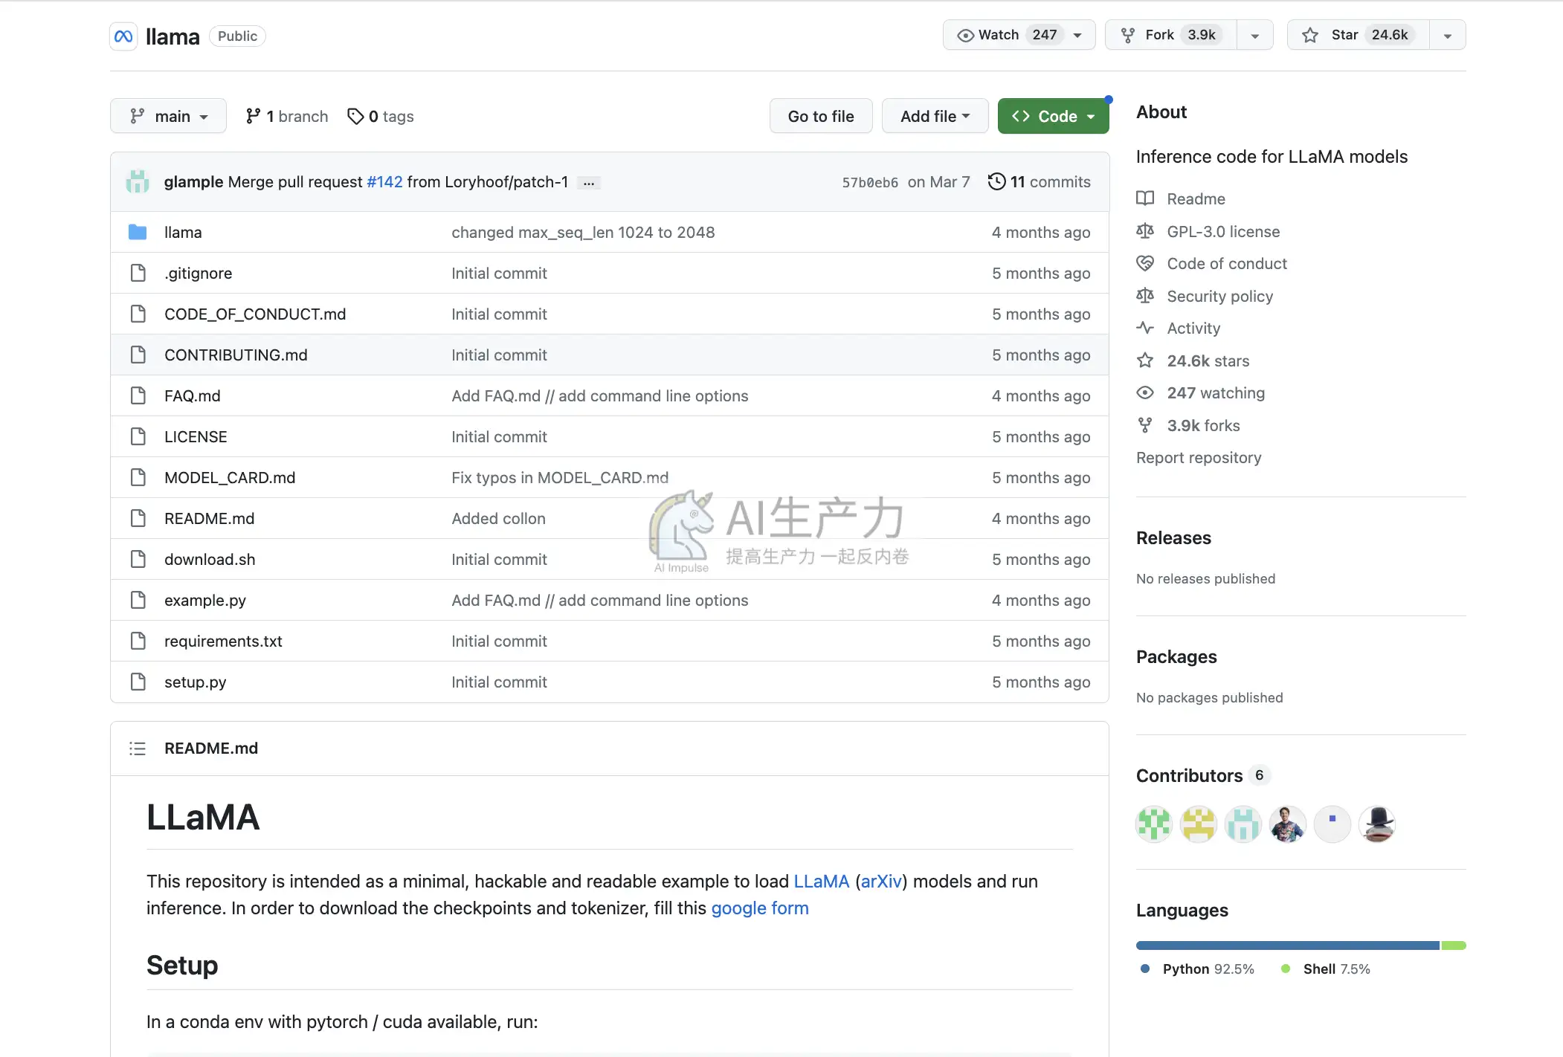Click the Go to file button
Screen dimensions: 1563x1057
(x=821, y=116)
